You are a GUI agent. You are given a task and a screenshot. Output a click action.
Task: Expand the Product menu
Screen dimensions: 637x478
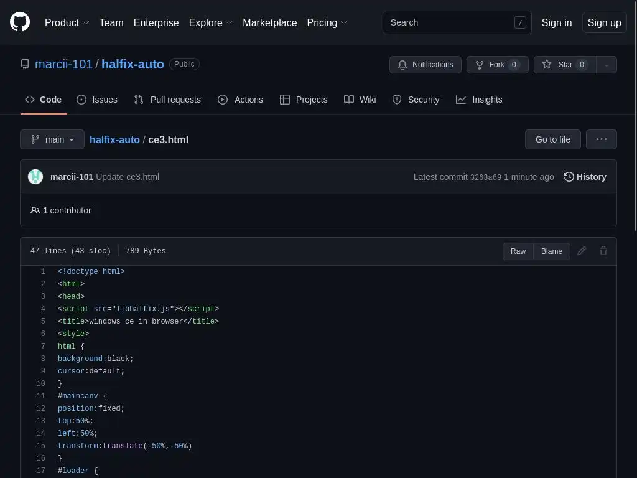pyautogui.click(x=67, y=23)
